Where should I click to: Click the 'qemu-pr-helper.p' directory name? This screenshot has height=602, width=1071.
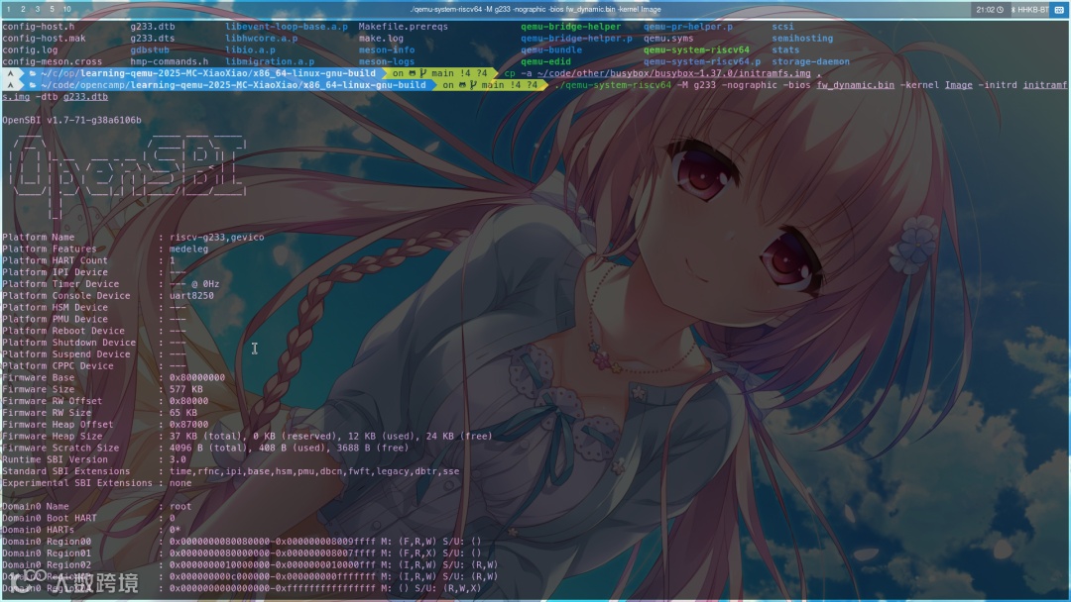click(x=688, y=27)
